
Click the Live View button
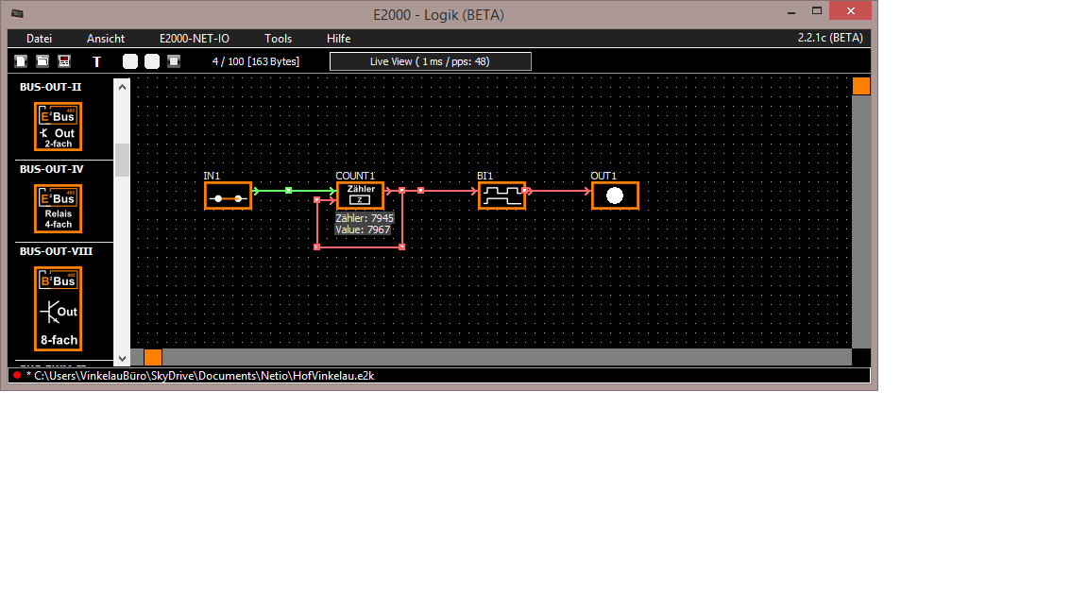click(431, 61)
